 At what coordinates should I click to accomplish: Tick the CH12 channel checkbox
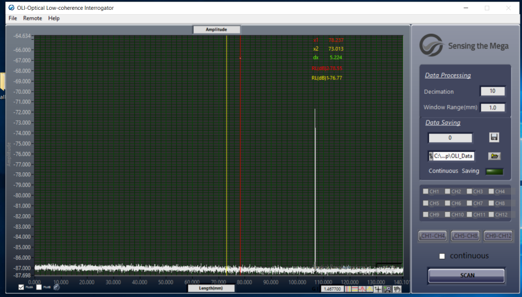(x=491, y=215)
